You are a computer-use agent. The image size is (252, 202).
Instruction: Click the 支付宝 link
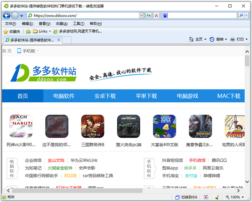pos(191,176)
